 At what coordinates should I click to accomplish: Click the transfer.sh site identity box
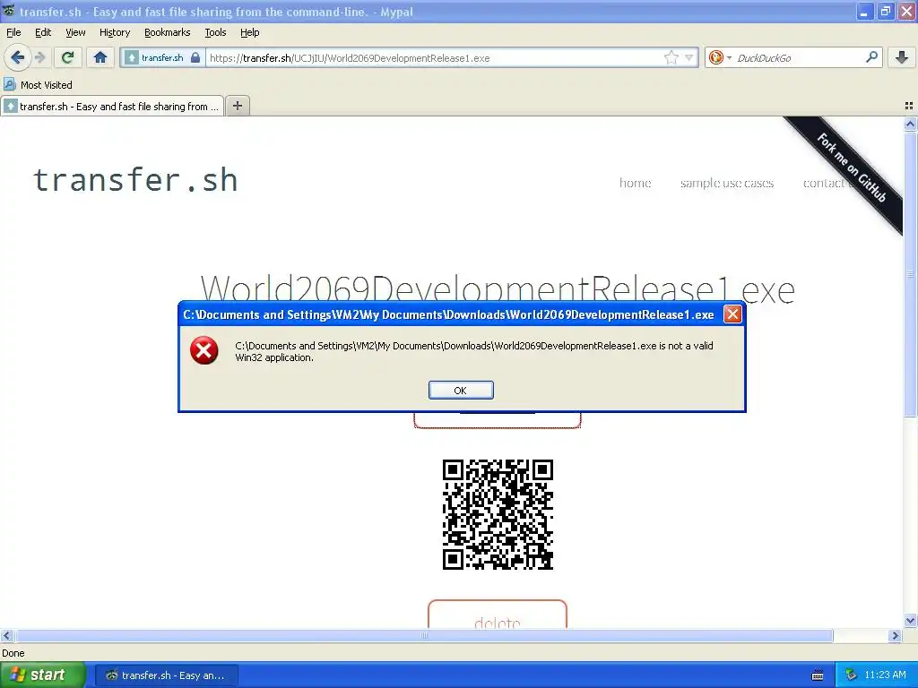pyautogui.click(x=162, y=57)
